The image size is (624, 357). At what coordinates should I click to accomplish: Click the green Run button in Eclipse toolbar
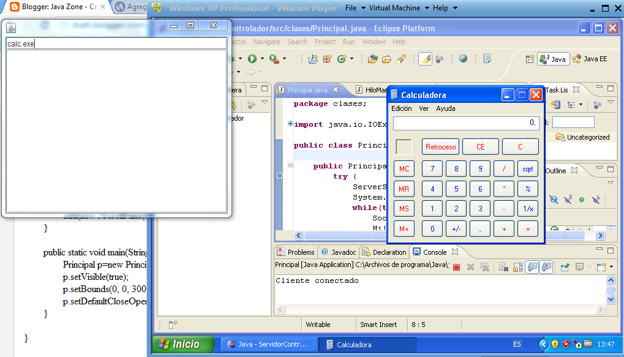(252, 59)
